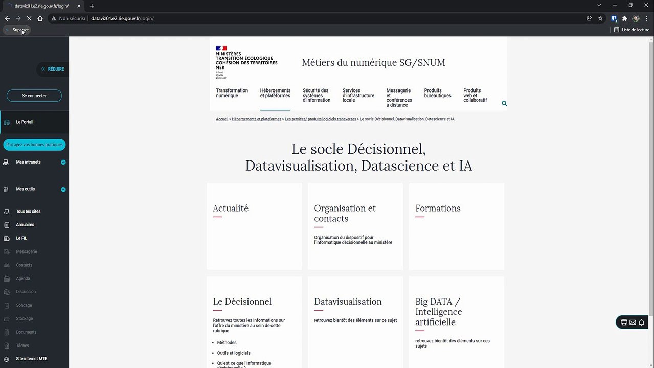The width and height of the screenshot is (654, 368).
Task: Open the mail envelope icon in floating widget
Action: pos(633,323)
